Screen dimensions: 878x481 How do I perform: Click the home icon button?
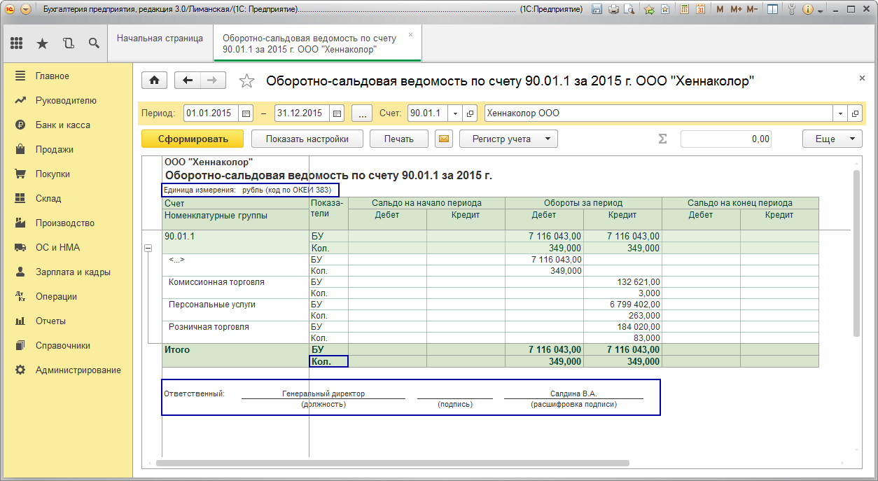coord(154,81)
